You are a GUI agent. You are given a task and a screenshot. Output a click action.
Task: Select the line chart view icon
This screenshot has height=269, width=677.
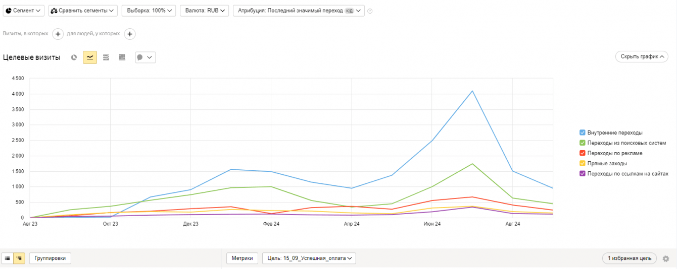(90, 57)
